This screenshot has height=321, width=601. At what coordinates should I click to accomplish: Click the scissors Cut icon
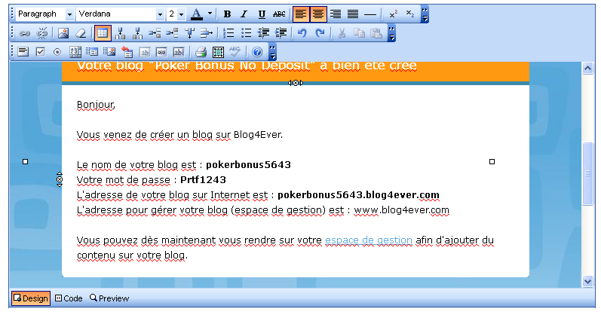(x=342, y=33)
